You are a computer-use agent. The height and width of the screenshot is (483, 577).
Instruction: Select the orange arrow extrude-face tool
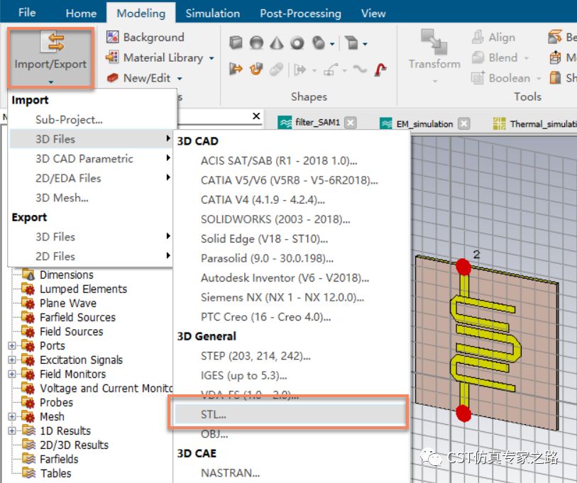coord(236,69)
